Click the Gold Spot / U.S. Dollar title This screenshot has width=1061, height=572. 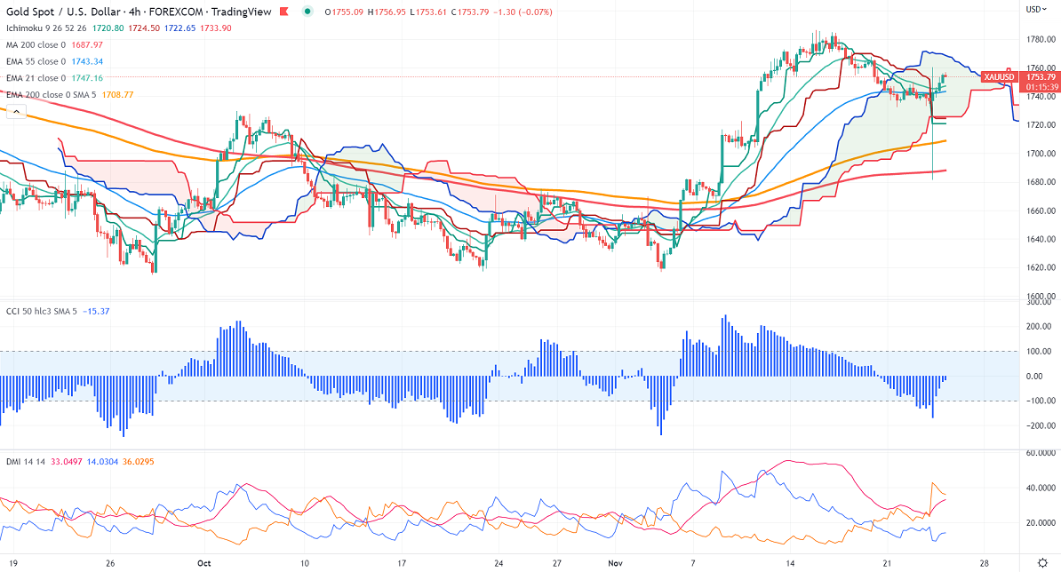[63, 12]
